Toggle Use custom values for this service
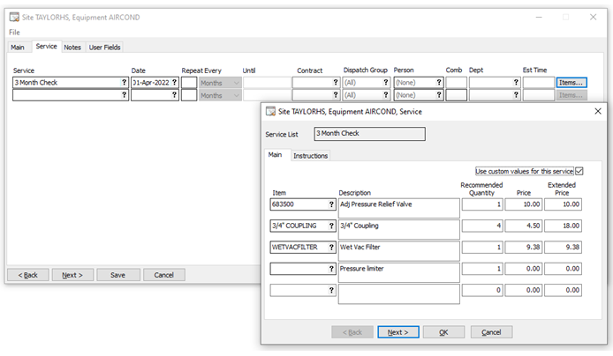This screenshot has width=613, height=356. (x=579, y=171)
